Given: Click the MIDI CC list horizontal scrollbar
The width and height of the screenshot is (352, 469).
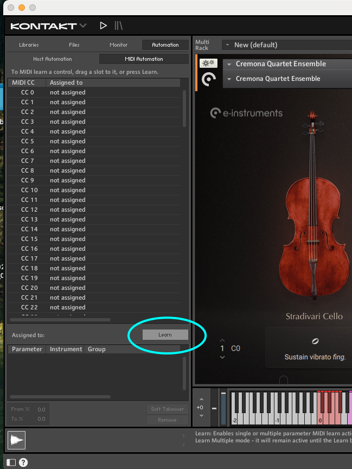Looking at the screenshot, I should coord(60,320).
